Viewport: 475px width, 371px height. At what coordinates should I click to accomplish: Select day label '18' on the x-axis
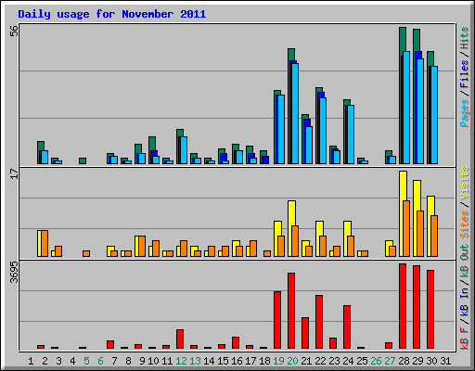[x=264, y=361]
